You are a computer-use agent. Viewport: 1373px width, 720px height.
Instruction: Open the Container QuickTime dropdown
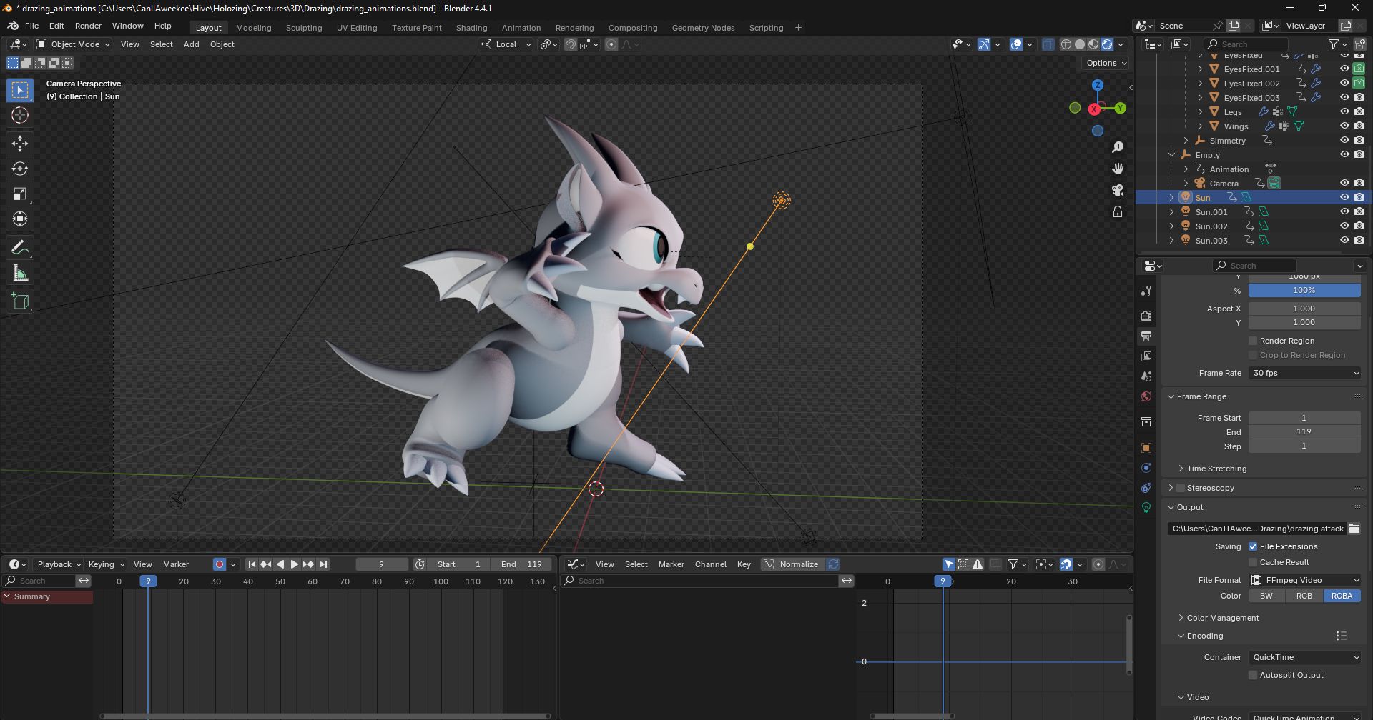1304,657
